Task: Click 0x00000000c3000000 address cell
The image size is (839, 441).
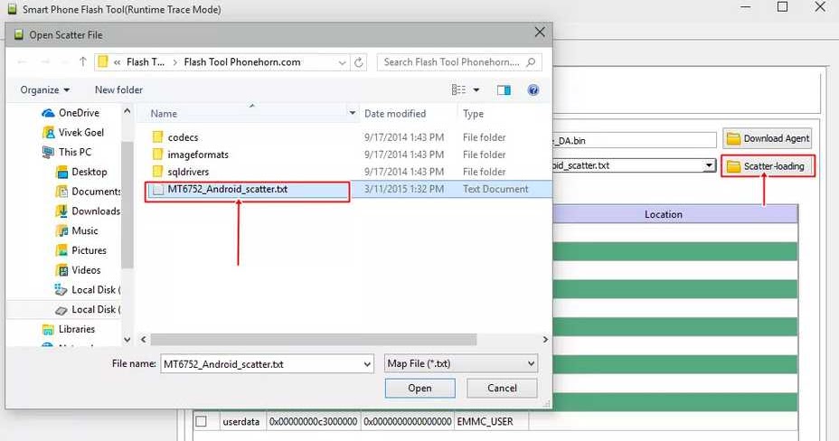Action: point(313,422)
